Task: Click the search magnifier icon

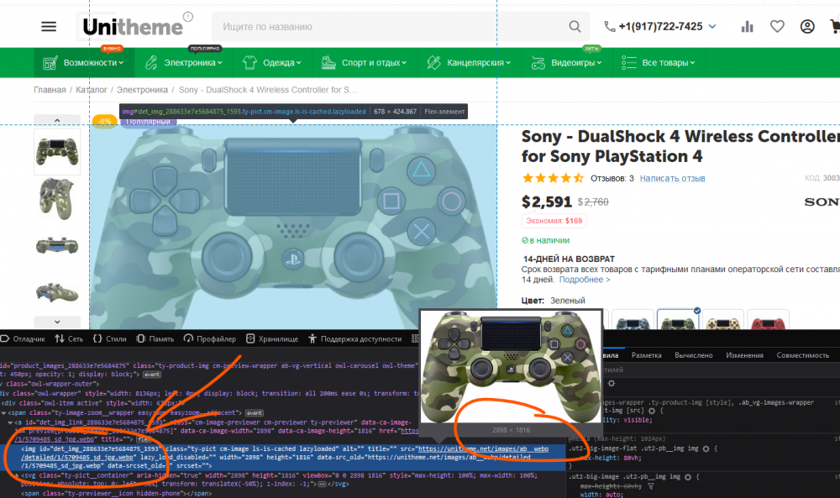Action: tap(578, 27)
